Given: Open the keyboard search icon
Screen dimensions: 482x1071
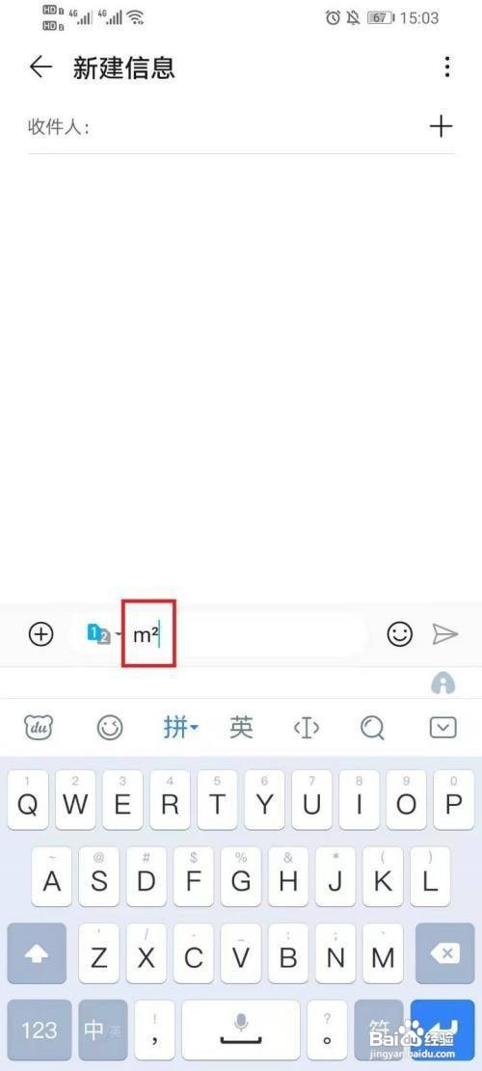Looking at the screenshot, I should pos(373,728).
